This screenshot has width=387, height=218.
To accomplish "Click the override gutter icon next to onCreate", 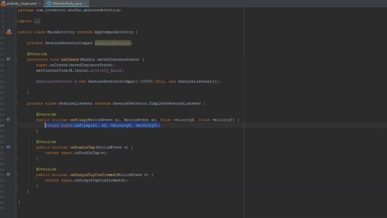I will (x=8, y=59).
